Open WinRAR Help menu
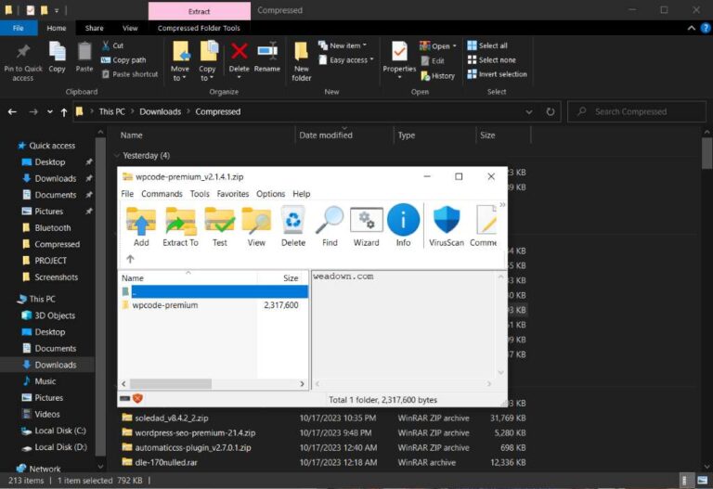 (x=301, y=194)
